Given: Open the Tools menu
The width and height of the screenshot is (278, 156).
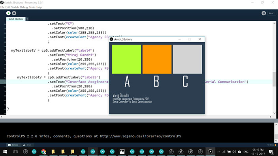Looking at the screenshot, I should (32, 7).
